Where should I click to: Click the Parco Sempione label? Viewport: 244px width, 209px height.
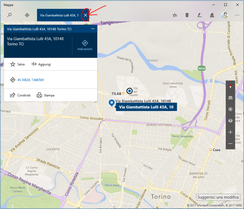click(x=182, y=136)
